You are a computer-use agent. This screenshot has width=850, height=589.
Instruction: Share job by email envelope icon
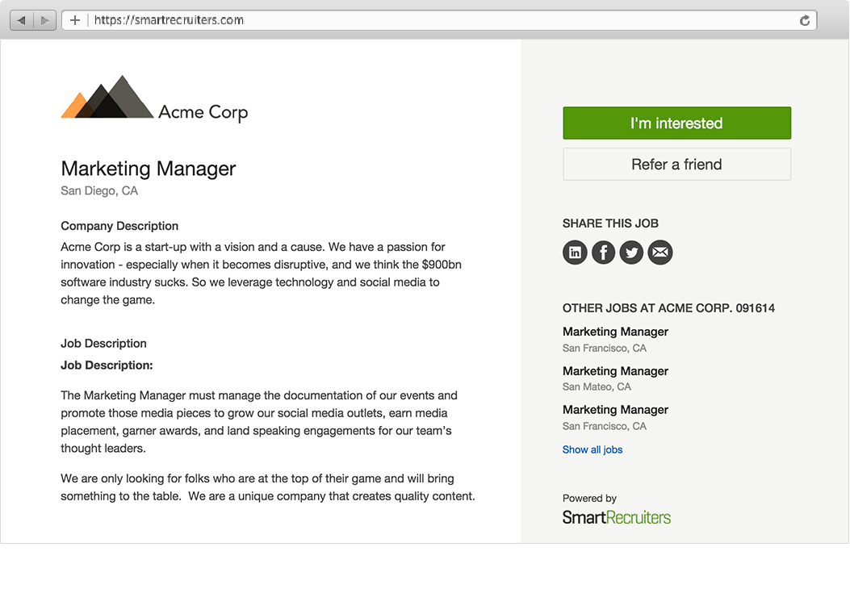(660, 253)
